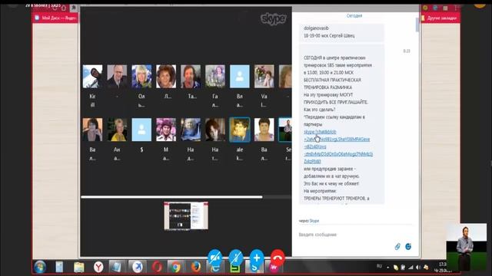Viewport: 492px width, 276px height.
Task: Show hidden tray icons arrow
Action: coord(387,268)
